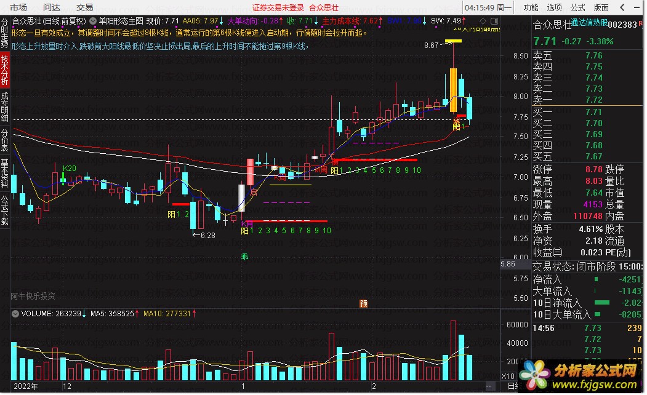Switch to the 成交明细 sidebar tab
This screenshot has height=395, width=647.
[x=4, y=108]
